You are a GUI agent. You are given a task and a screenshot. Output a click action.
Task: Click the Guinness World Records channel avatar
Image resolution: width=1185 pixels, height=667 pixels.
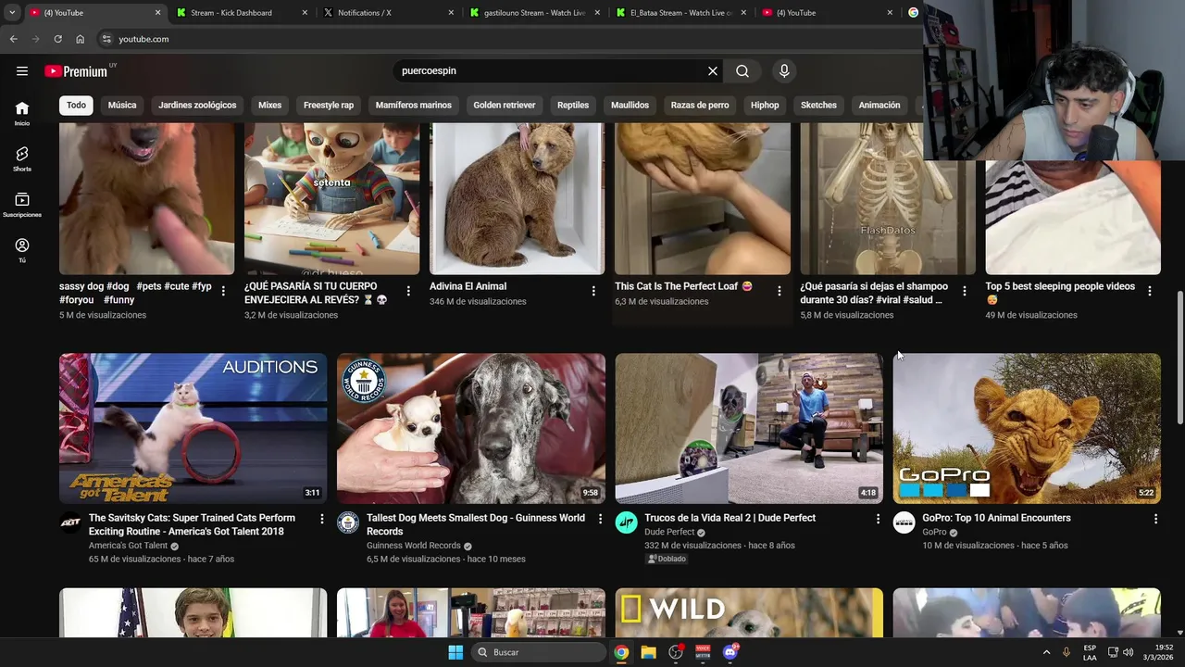click(x=348, y=522)
